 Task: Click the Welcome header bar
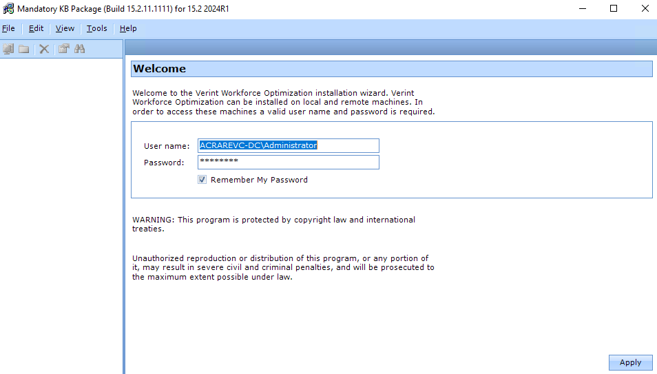coord(391,69)
